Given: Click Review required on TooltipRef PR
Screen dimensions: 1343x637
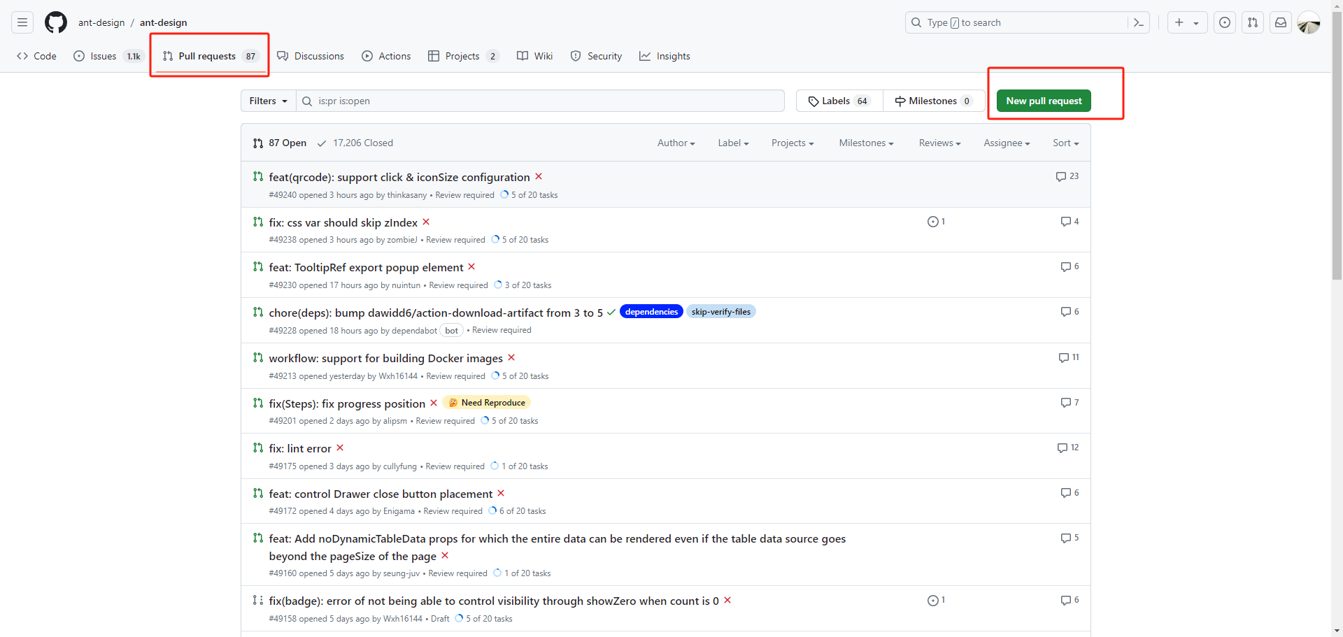Looking at the screenshot, I should (458, 285).
